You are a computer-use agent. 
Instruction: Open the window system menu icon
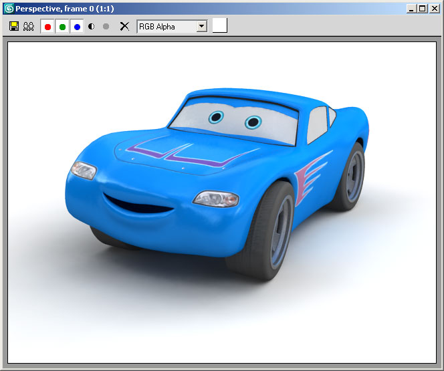point(9,9)
